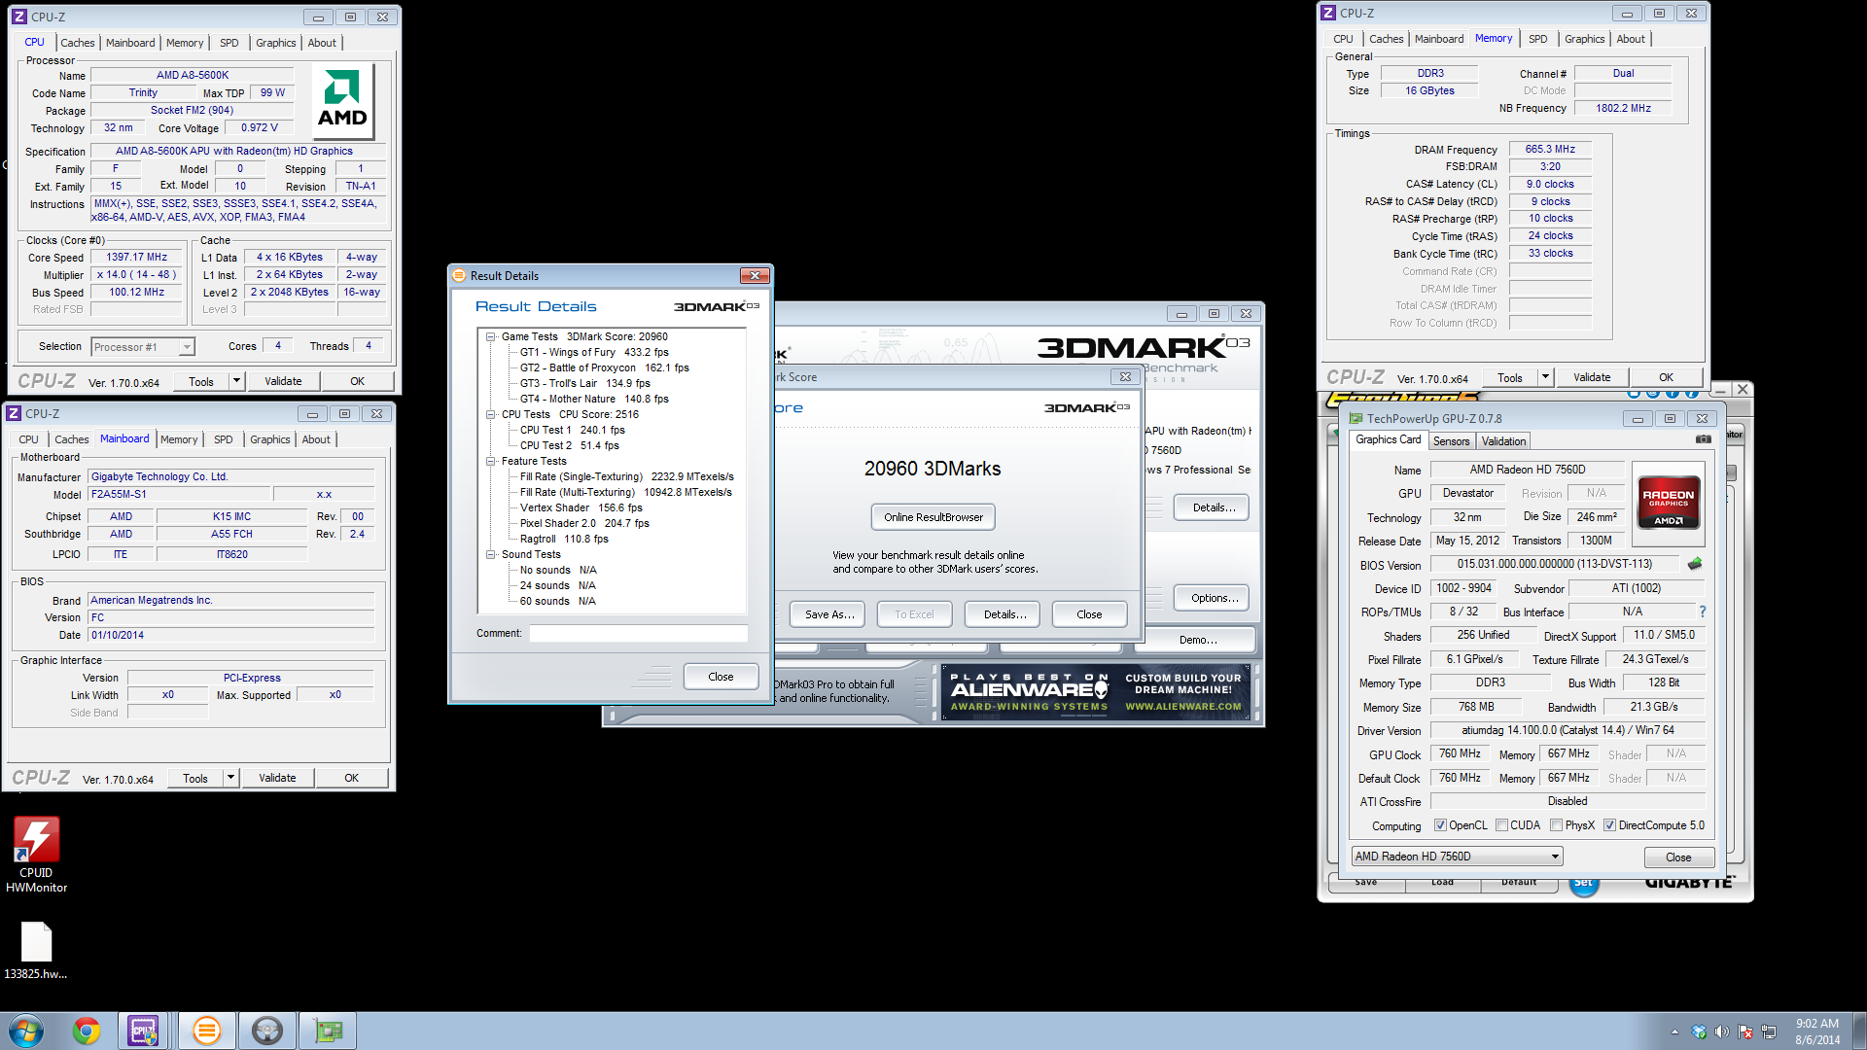Open About tab in CPU-Z CPU window
Image resolution: width=1867 pixels, height=1050 pixels.
(322, 43)
